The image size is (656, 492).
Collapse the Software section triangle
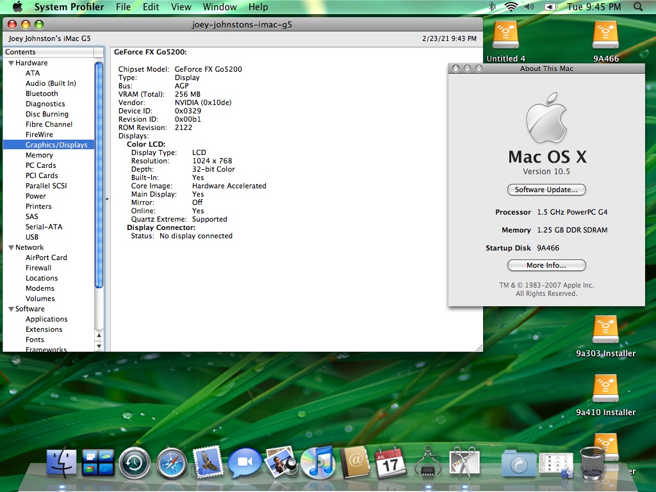[11, 309]
